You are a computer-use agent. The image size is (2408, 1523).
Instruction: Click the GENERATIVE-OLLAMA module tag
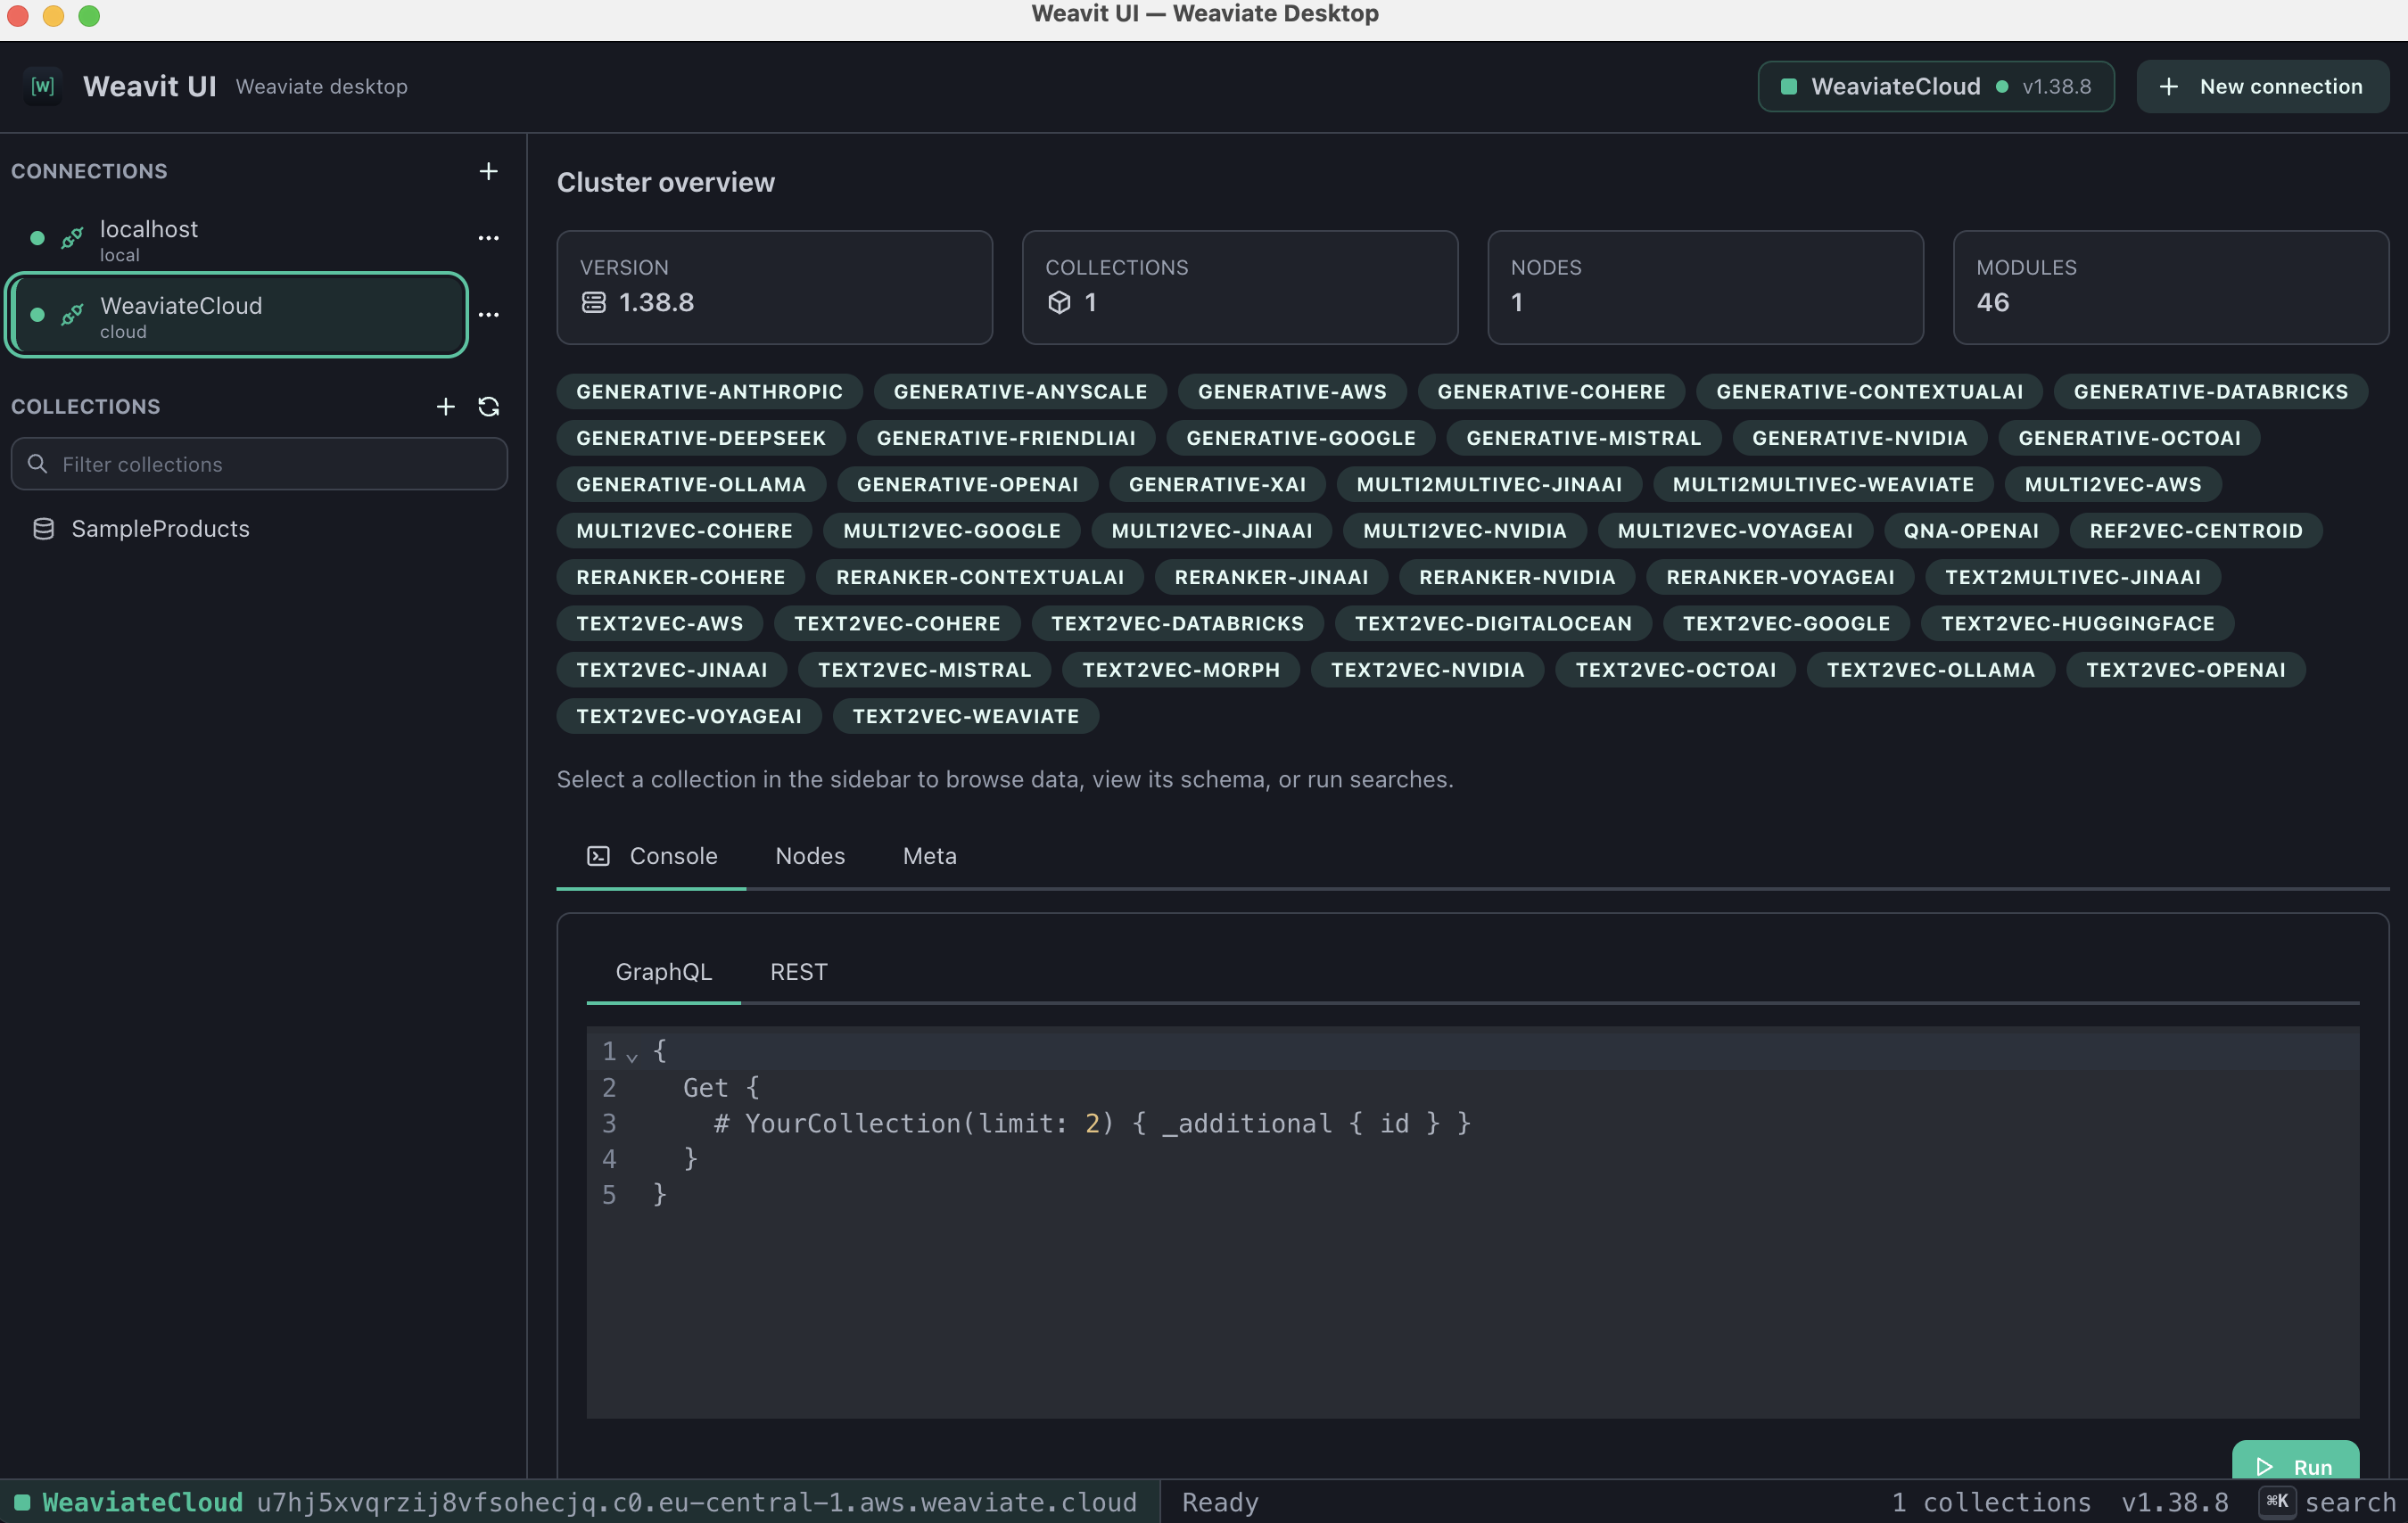coord(691,484)
